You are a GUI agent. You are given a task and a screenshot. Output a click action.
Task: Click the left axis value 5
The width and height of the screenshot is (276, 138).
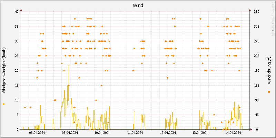pos(18,115)
